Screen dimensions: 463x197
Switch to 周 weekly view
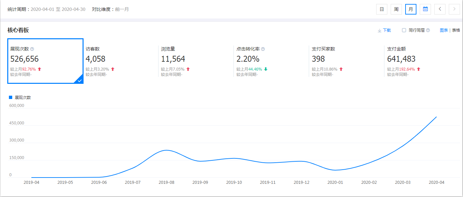[396, 9]
